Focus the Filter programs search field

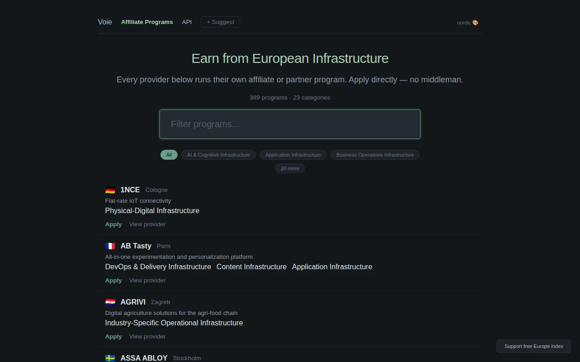point(290,124)
